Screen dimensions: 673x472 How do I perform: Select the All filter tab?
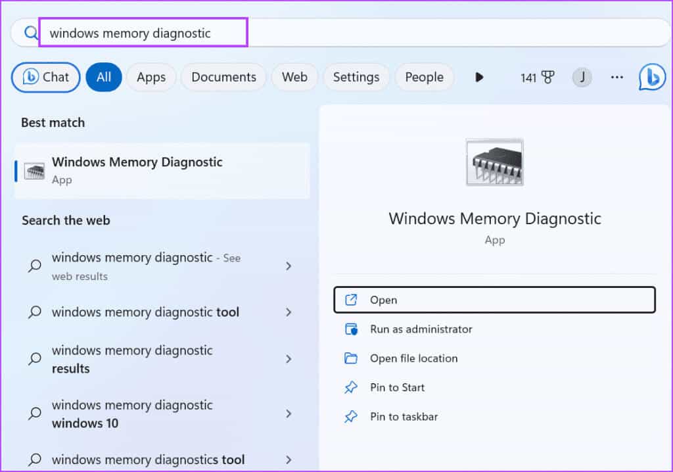tap(104, 78)
